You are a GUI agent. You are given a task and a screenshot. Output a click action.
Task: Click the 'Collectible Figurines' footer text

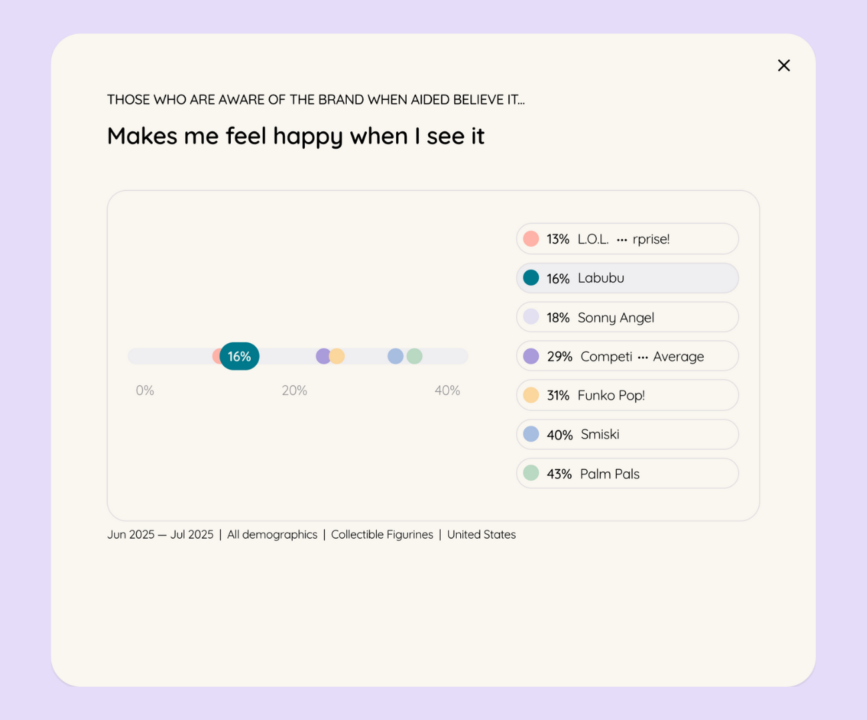pos(382,535)
